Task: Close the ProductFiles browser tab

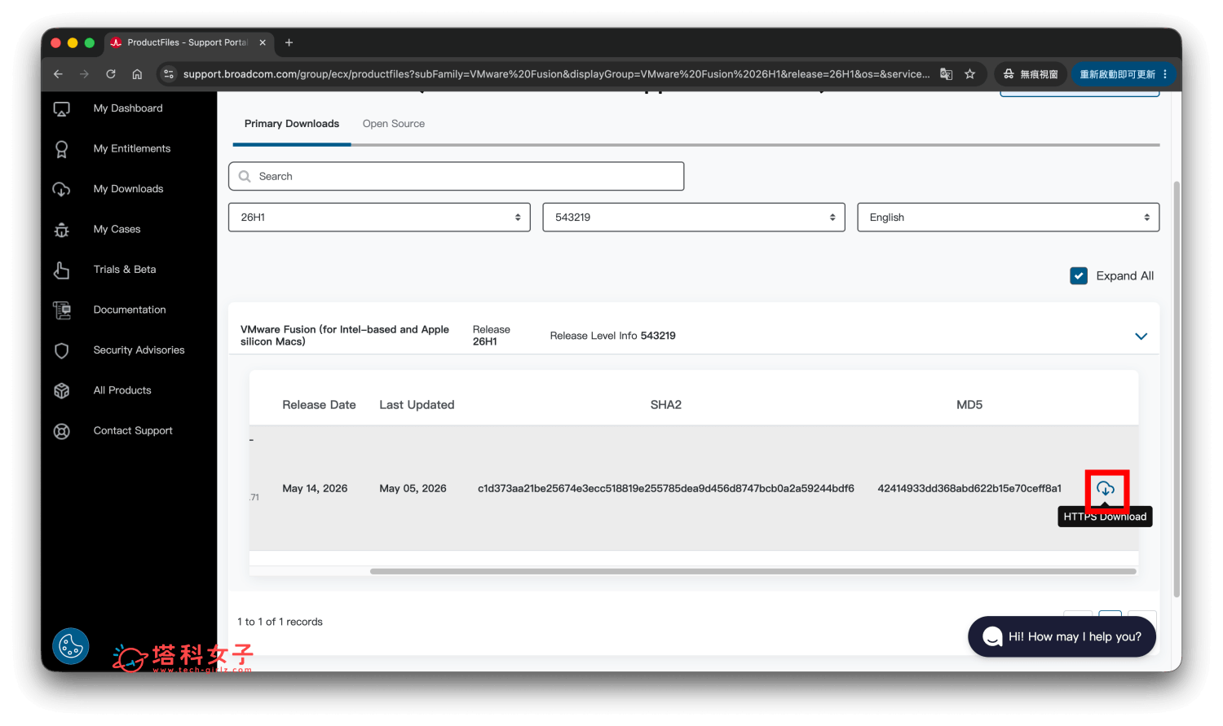Action: pos(263,42)
